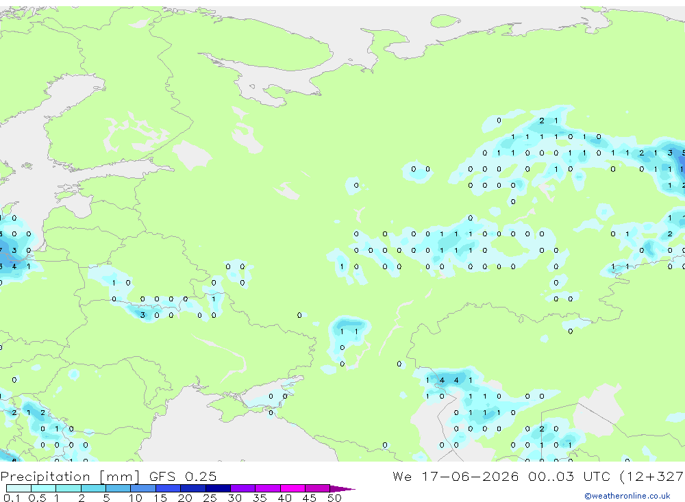Click the "Precipitation" title word
This screenshot has height=502, width=685.
coord(45,476)
